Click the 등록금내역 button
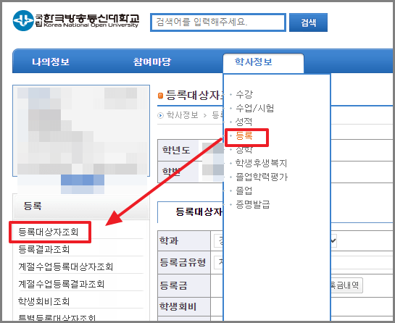Screen dimensions: 395x323 coord(346,285)
